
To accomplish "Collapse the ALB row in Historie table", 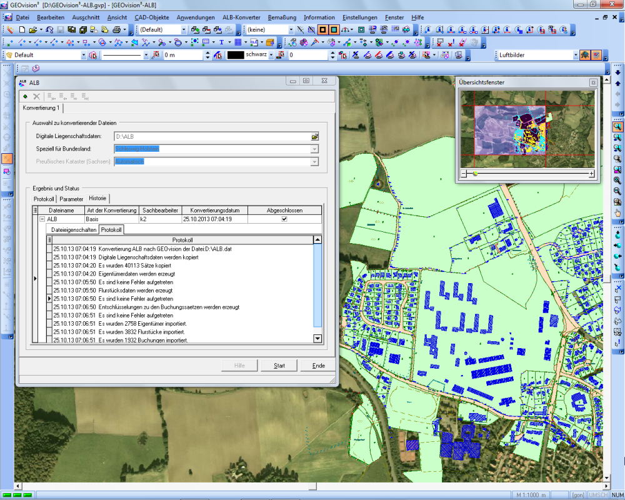I will click(x=42, y=219).
